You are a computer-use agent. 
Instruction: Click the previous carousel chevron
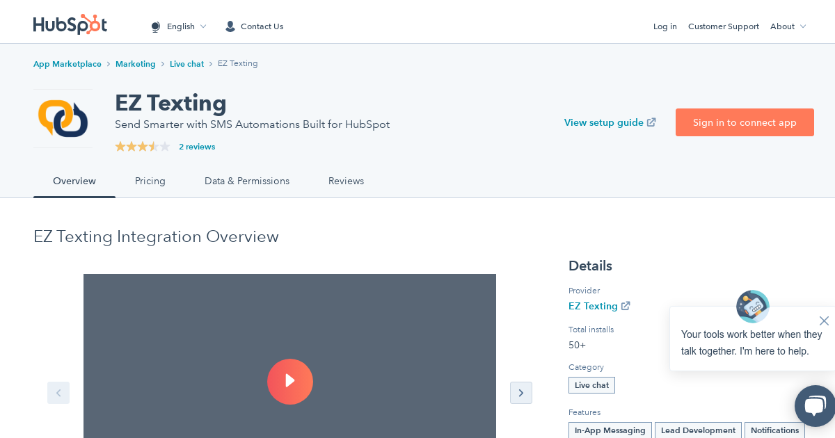(58, 393)
